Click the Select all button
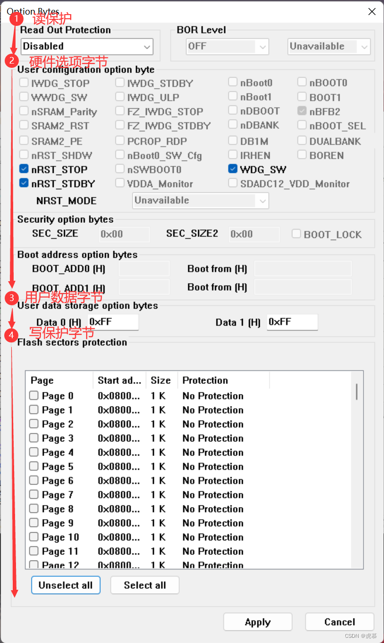The height and width of the screenshot is (643, 384). coord(145,585)
